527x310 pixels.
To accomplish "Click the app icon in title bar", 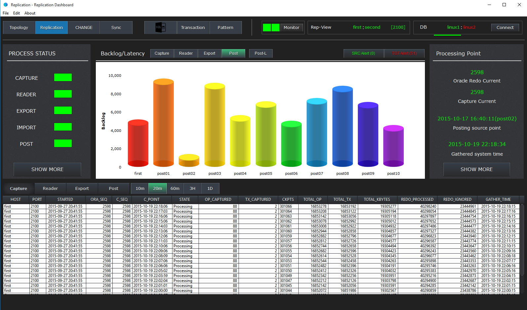I will click(x=5, y=5).
